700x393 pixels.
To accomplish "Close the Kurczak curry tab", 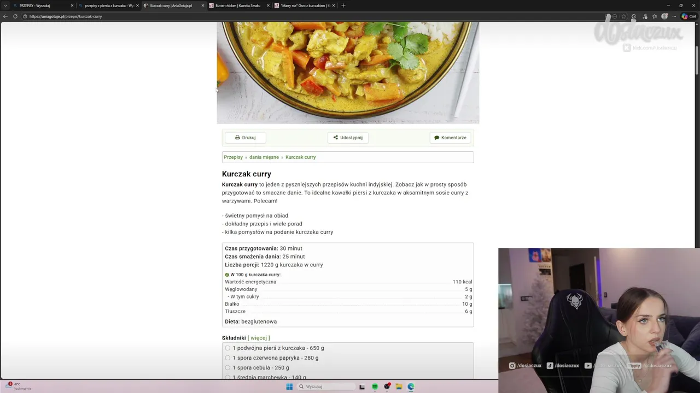I will [203, 5].
